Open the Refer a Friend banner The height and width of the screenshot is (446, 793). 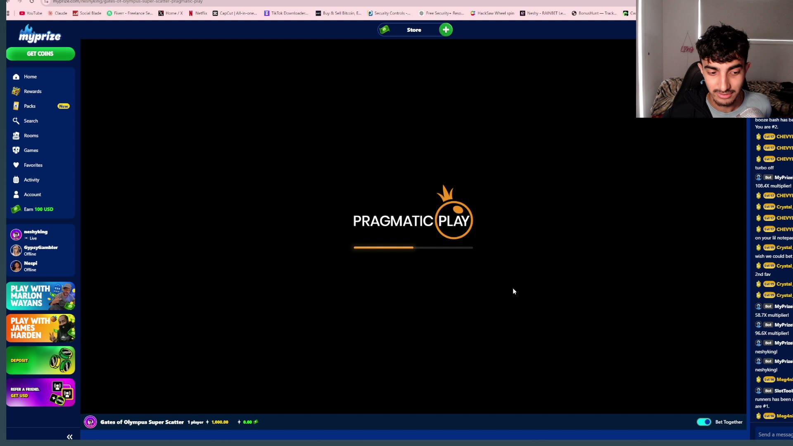(x=40, y=393)
